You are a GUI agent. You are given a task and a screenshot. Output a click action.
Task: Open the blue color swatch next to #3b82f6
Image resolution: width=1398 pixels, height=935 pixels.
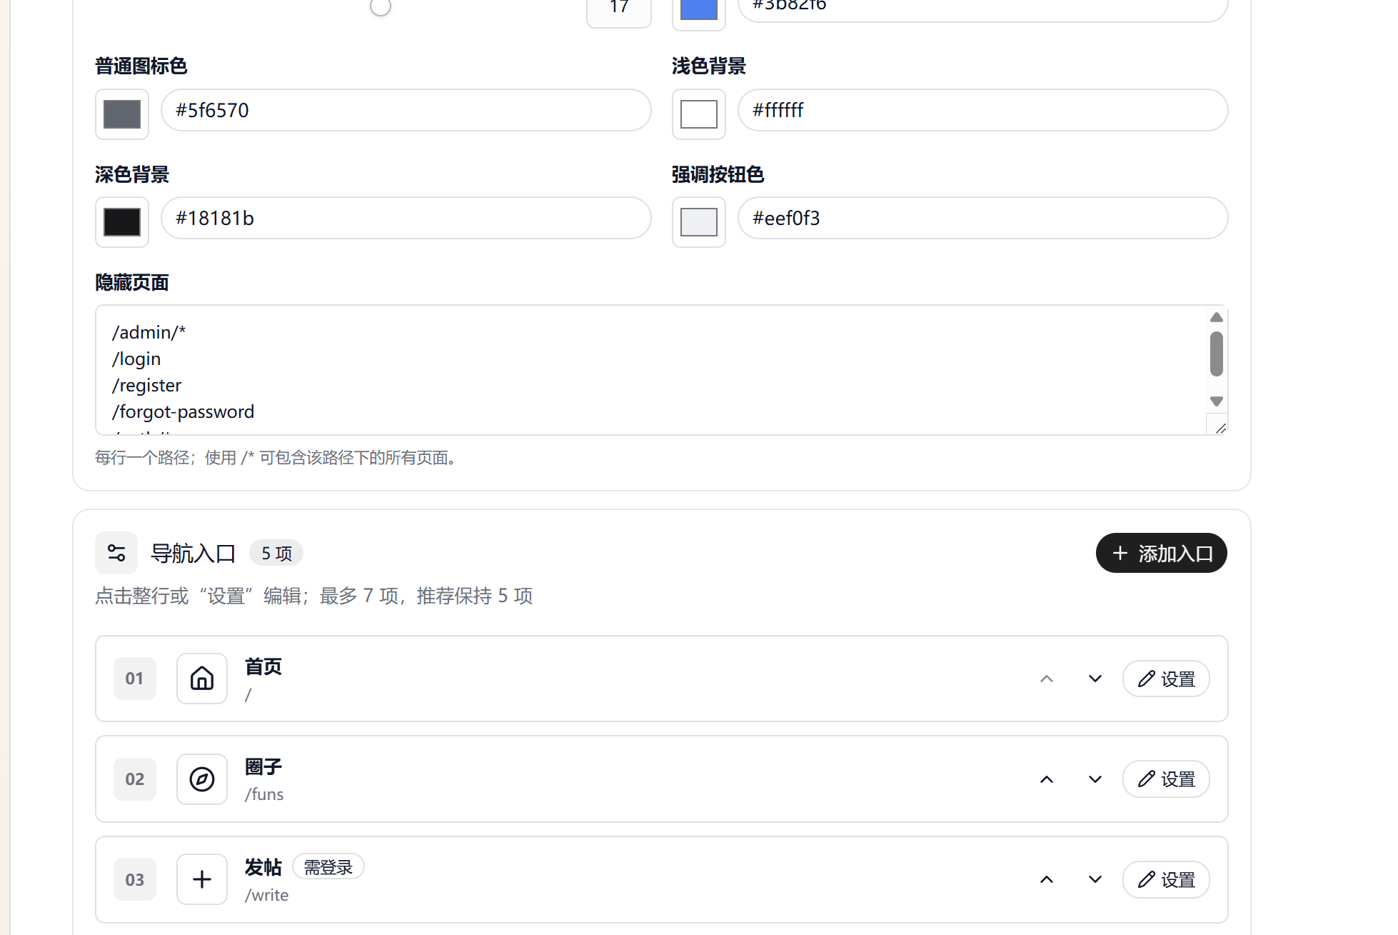[x=699, y=10]
